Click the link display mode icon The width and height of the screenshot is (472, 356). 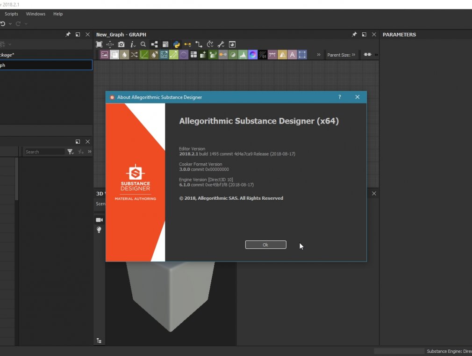[199, 44]
